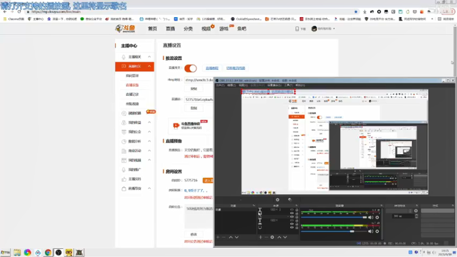This screenshot has height=257, width=457.
Task: Bookmark this page with the star icon
Action: click(x=356, y=11)
